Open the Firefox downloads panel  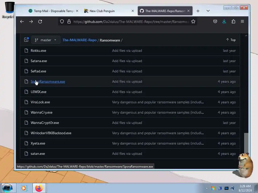coord(224,22)
